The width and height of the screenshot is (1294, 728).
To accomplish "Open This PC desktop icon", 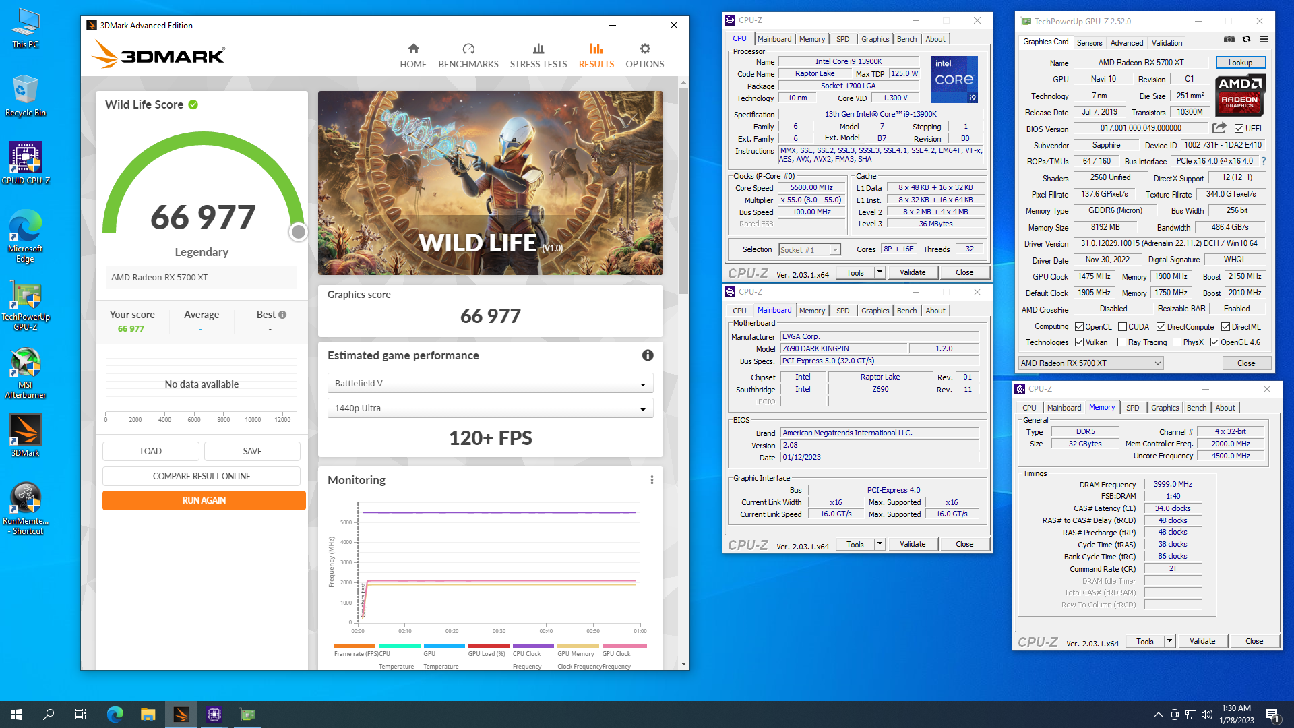I will (26, 28).
